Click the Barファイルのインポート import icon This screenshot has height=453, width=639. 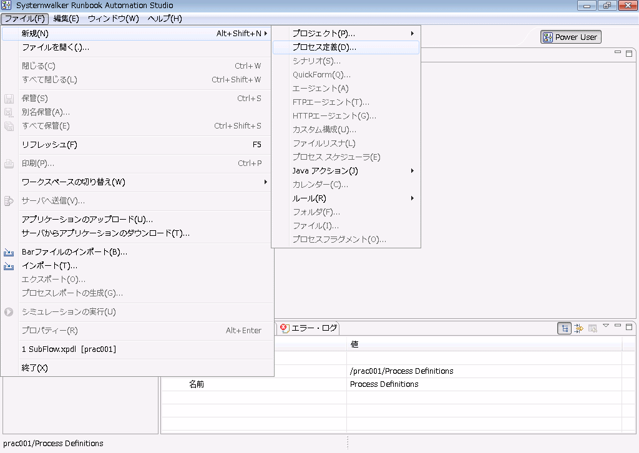pos(9,253)
